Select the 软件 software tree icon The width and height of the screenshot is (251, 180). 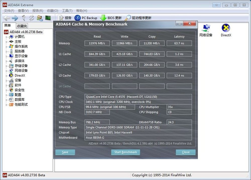click(x=11, y=85)
